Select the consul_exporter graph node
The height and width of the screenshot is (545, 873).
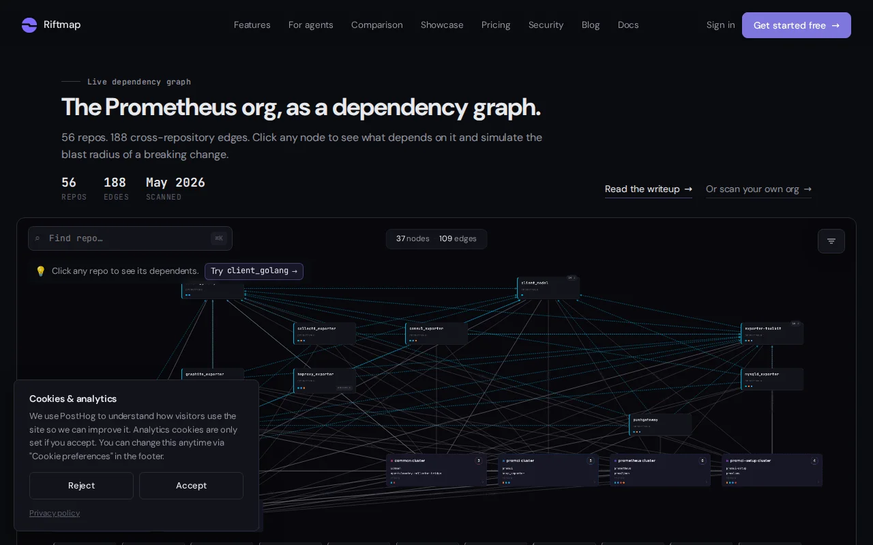(x=436, y=333)
